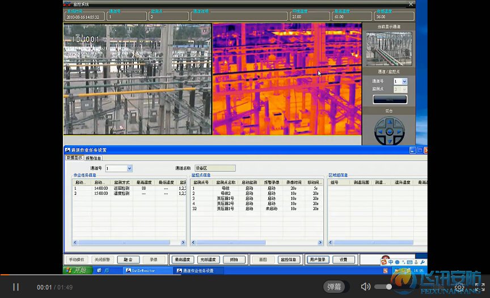Click the 监测点名称 column header

(x=226, y=182)
